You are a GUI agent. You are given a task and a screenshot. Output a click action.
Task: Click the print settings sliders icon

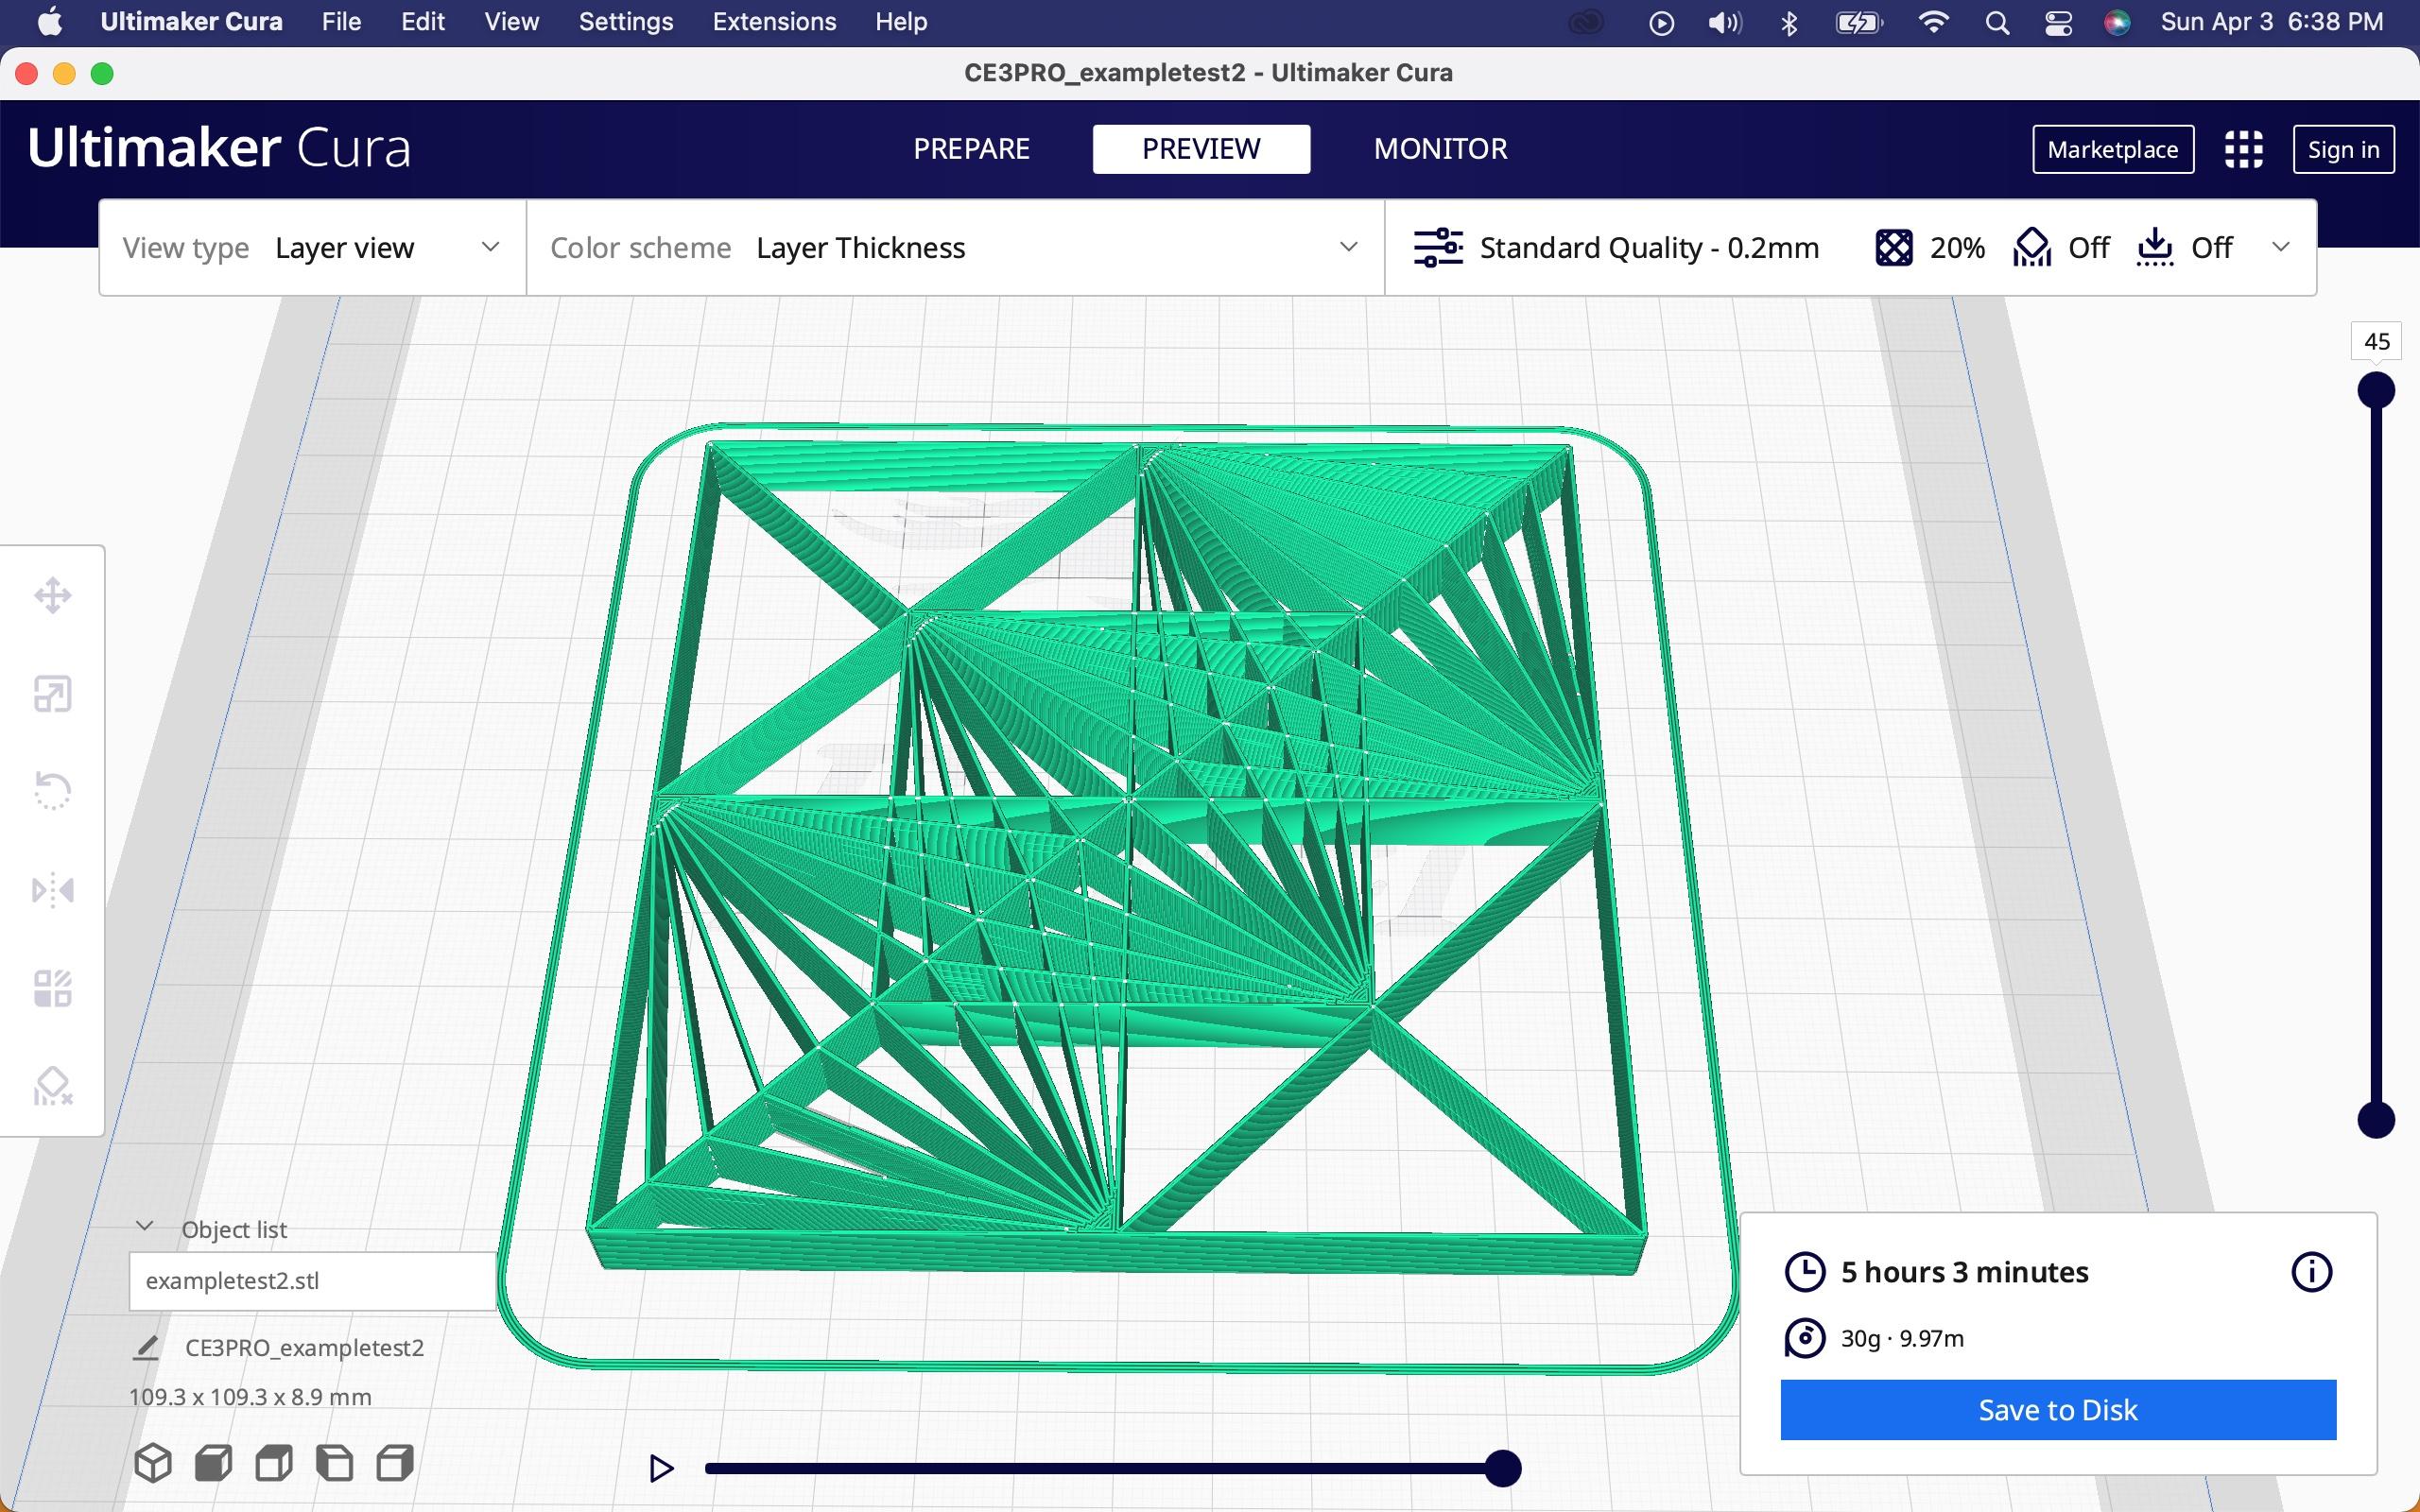(1438, 247)
